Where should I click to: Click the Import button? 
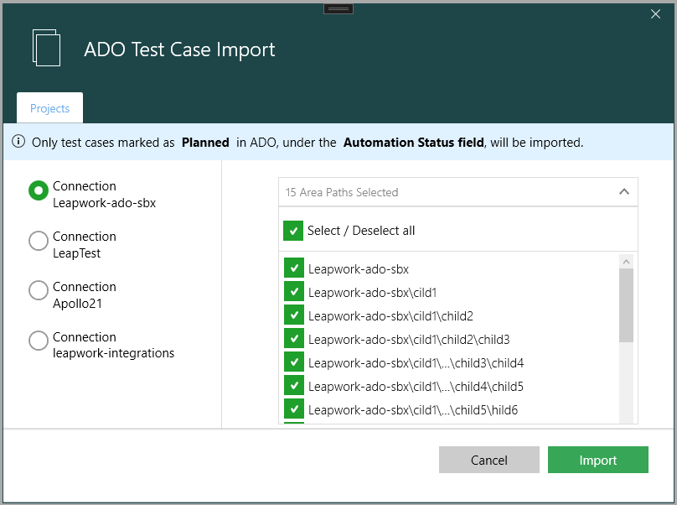(597, 460)
